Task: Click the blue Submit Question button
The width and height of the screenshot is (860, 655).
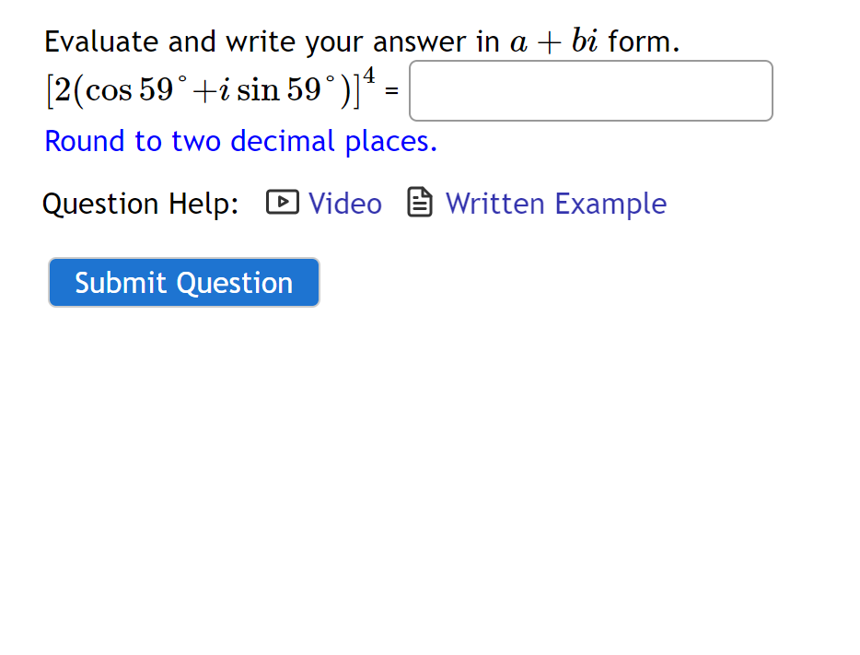Action: [182, 282]
